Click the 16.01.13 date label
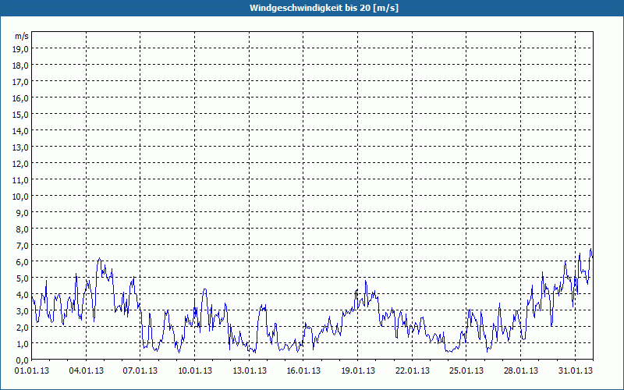Screen dimensions: 624x390 (303, 371)
